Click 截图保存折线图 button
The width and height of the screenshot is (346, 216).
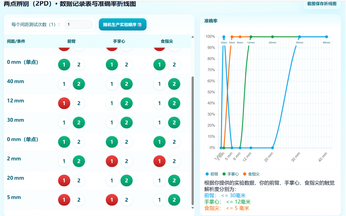pos(322,4)
